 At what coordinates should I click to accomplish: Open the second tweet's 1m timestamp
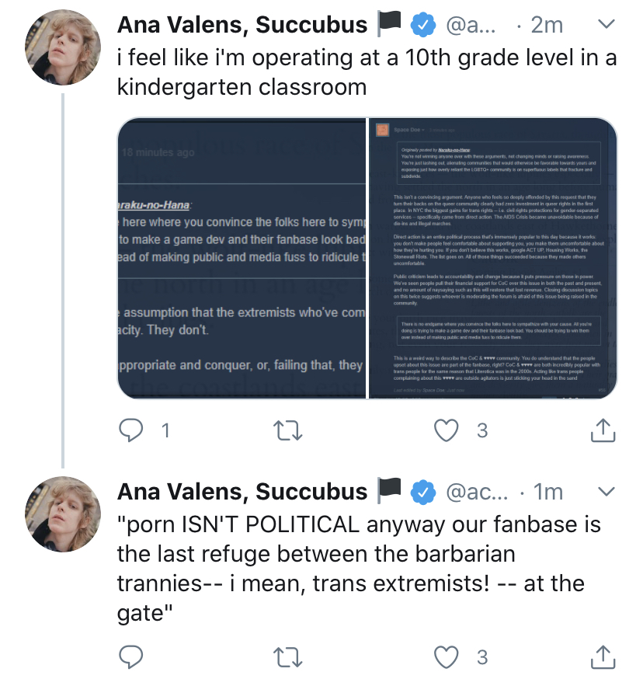click(548, 491)
